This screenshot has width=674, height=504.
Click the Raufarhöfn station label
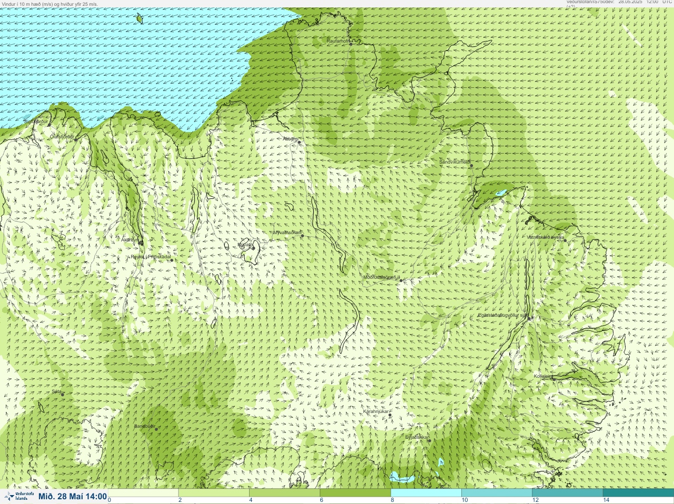(338, 41)
